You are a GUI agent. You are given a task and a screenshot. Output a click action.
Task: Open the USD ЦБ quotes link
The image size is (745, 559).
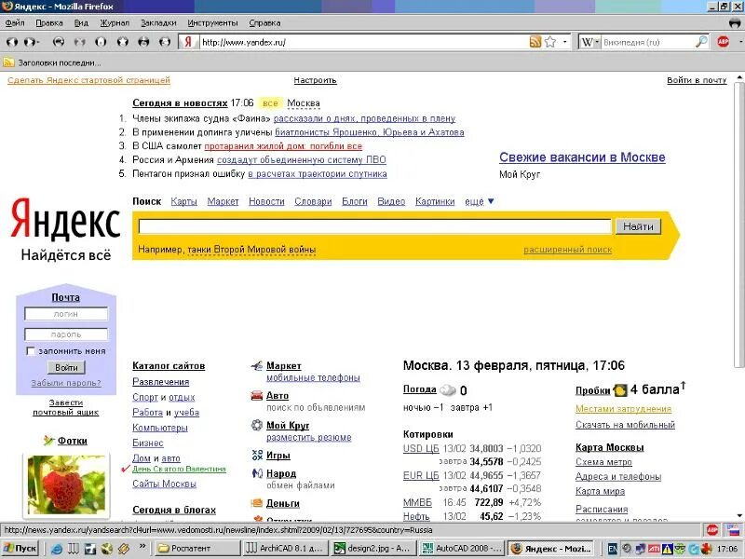point(421,448)
